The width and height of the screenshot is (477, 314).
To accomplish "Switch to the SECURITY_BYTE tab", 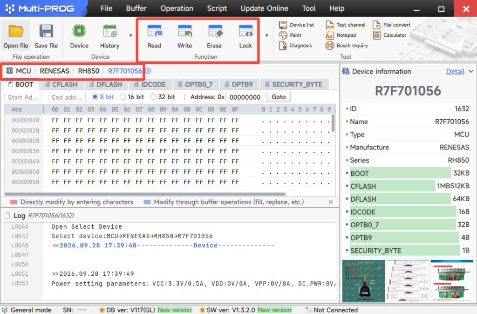I will (x=294, y=85).
